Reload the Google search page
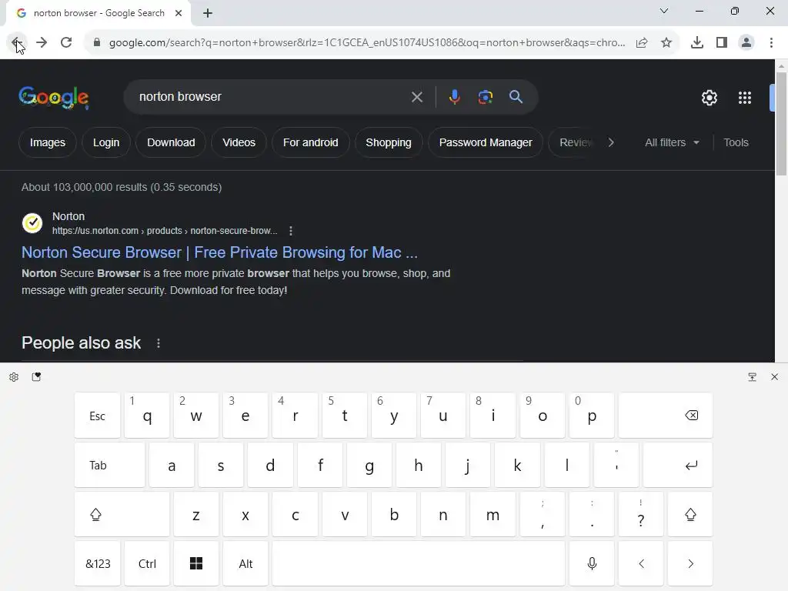 pos(66,43)
